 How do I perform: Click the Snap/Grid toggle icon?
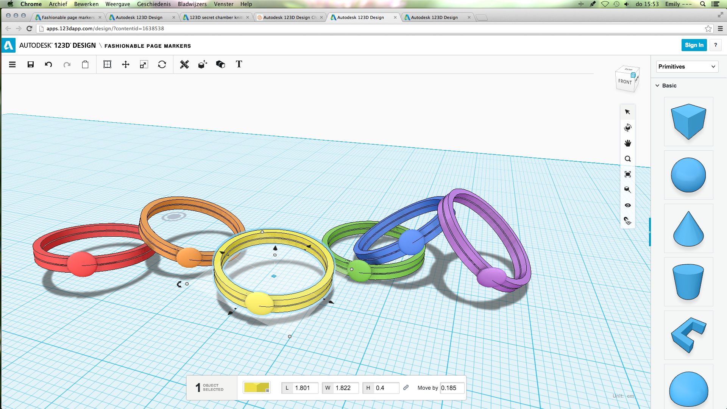(x=628, y=221)
